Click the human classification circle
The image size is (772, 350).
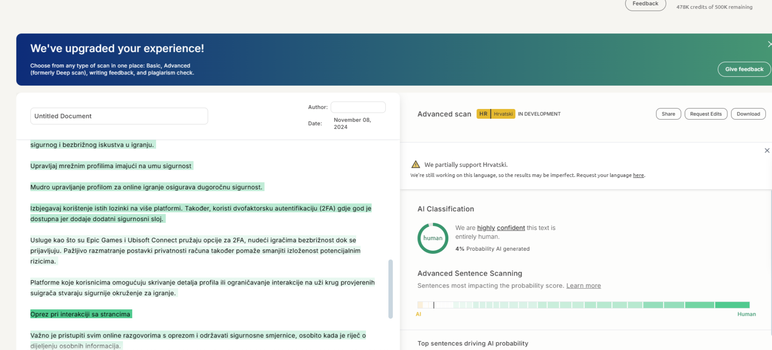coord(433,238)
